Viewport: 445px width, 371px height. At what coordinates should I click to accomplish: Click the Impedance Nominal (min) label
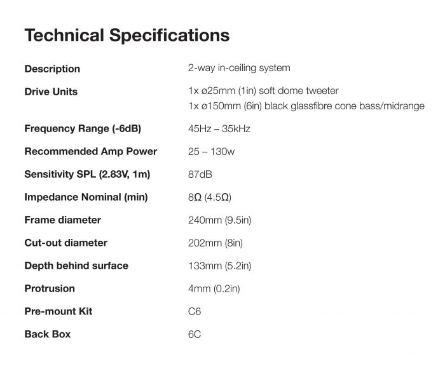[86, 197]
